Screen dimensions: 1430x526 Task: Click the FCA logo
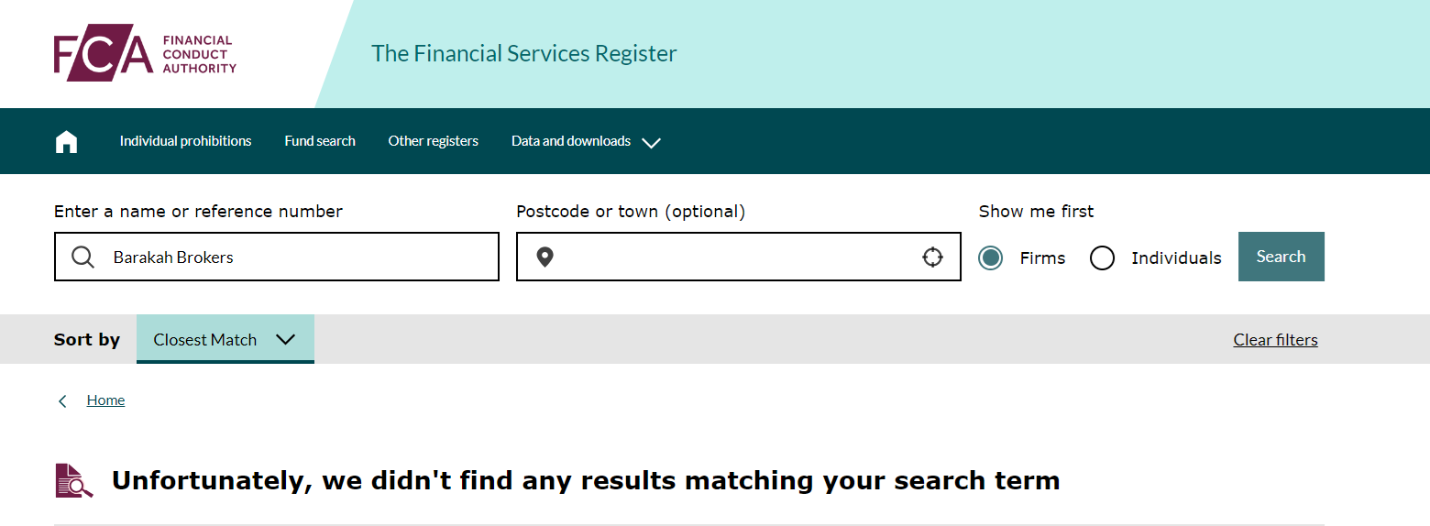click(x=145, y=53)
